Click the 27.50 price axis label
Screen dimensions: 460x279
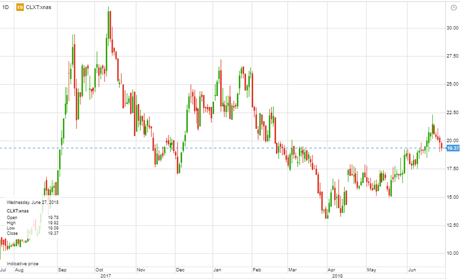tap(452, 56)
